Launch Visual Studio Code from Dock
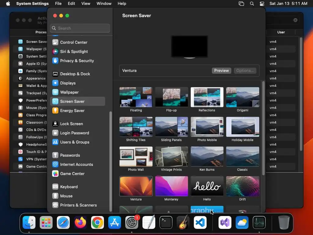 pos(200,222)
